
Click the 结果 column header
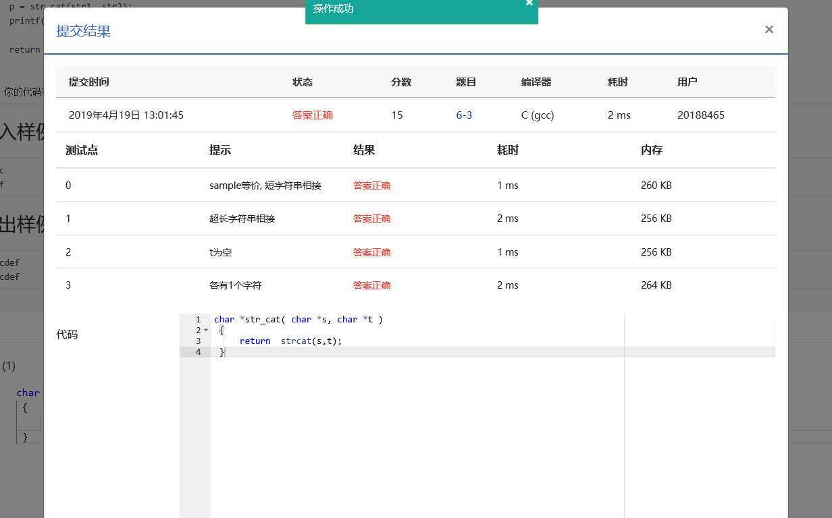tap(364, 150)
